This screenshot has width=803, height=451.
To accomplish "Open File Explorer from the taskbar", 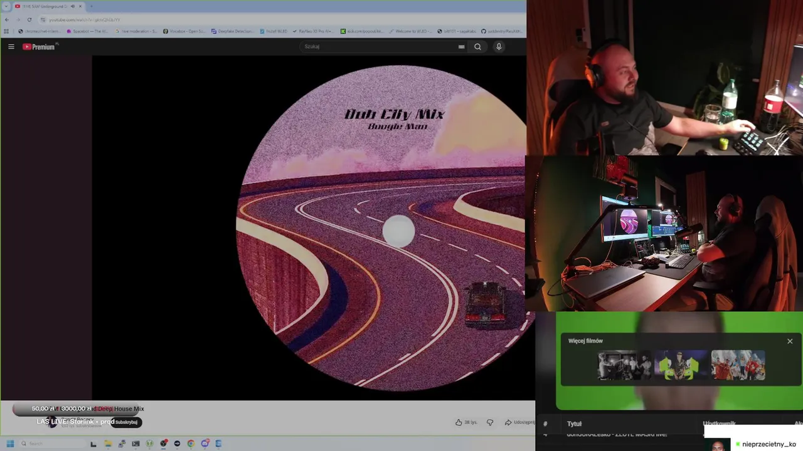I will click(x=108, y=443).
